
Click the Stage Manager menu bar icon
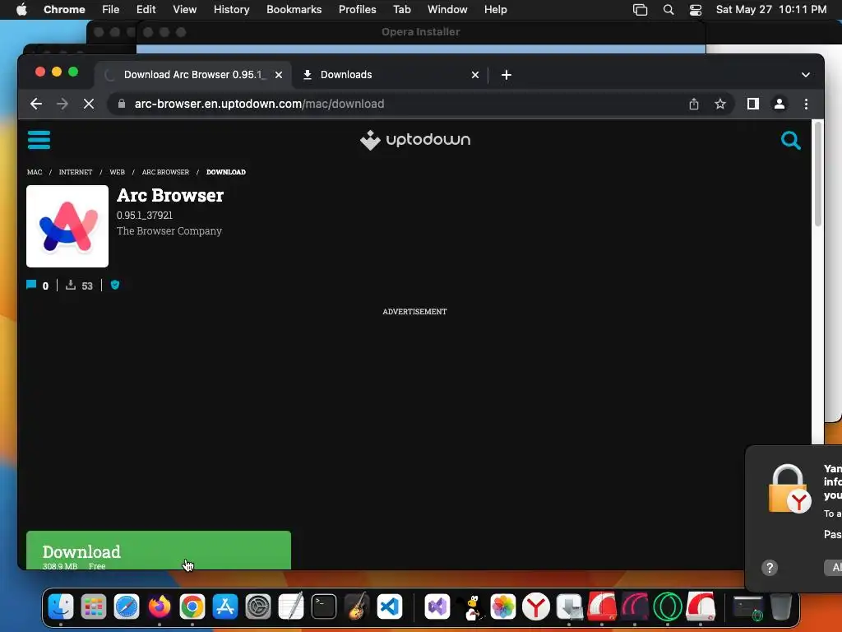(x=640, y=9)
